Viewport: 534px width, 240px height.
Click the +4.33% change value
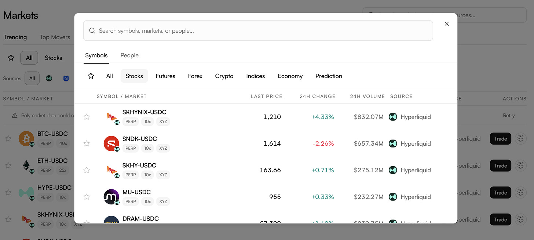coord(323,117)
